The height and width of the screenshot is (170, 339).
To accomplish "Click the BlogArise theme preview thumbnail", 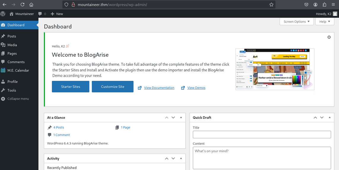I will pos(275,69).
